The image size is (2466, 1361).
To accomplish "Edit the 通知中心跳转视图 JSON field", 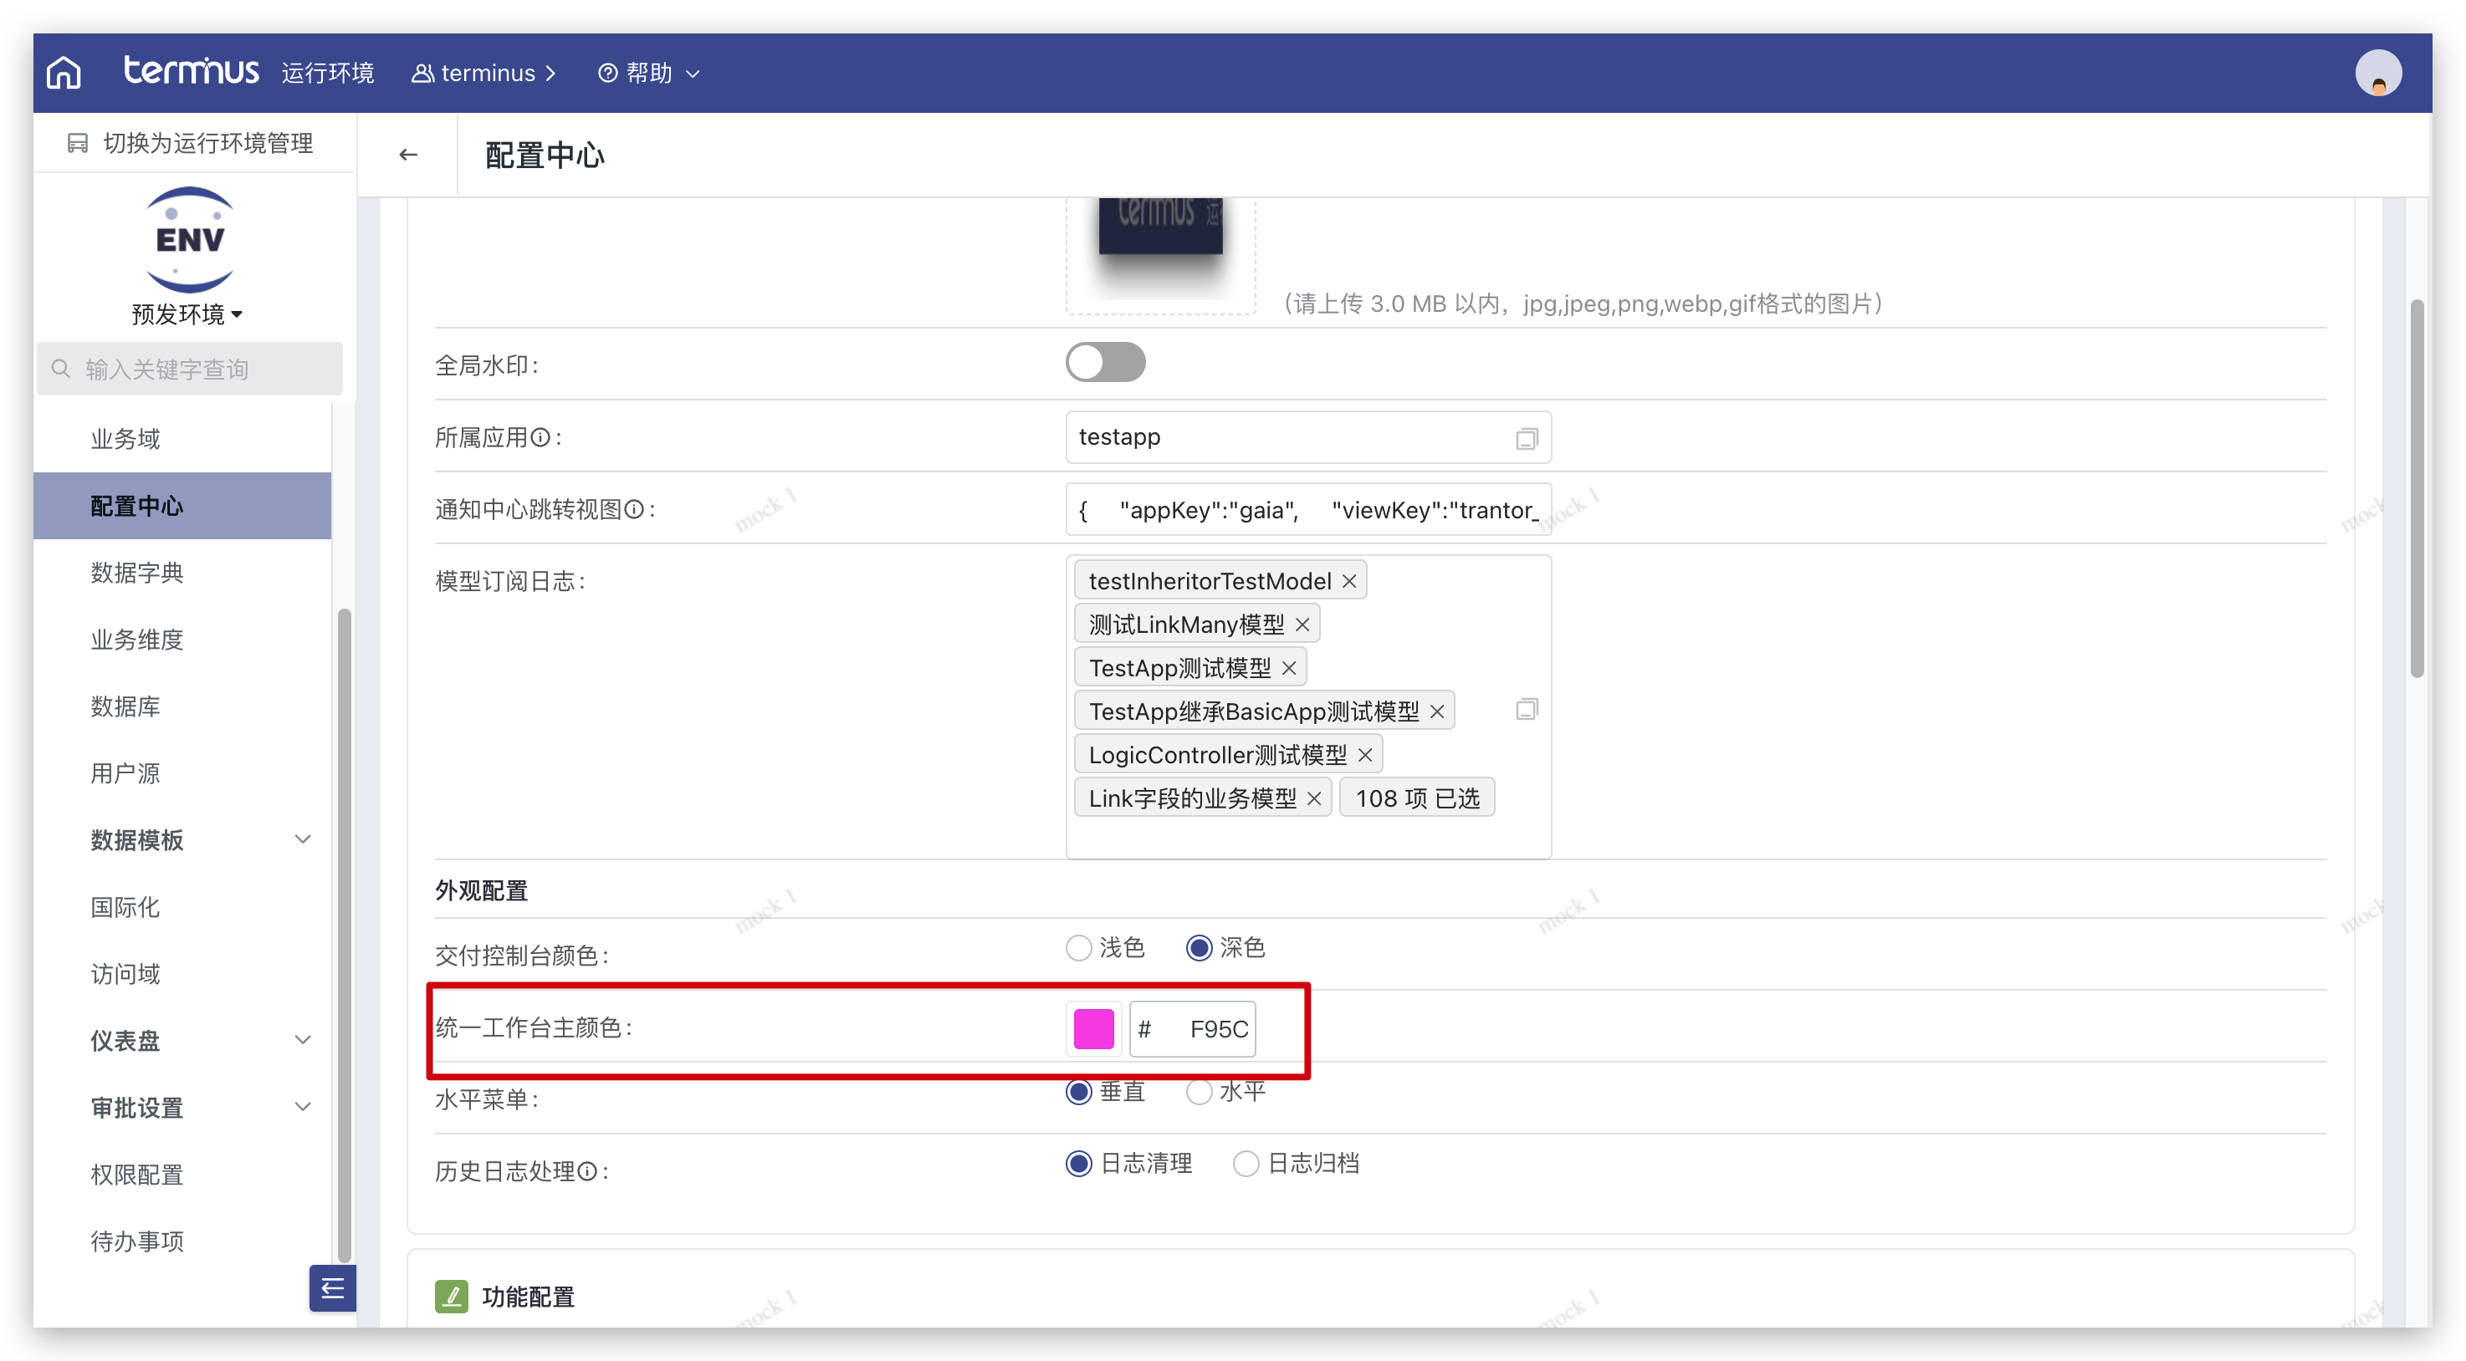I will click(x=1307, y=510).
